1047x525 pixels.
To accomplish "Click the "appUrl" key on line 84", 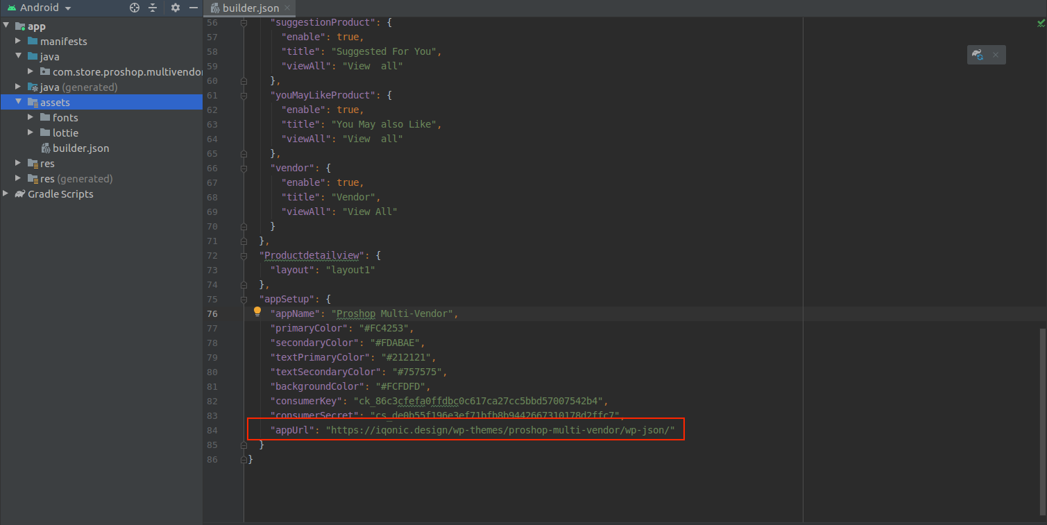I will pyautogui.click(x=292, y=430).
